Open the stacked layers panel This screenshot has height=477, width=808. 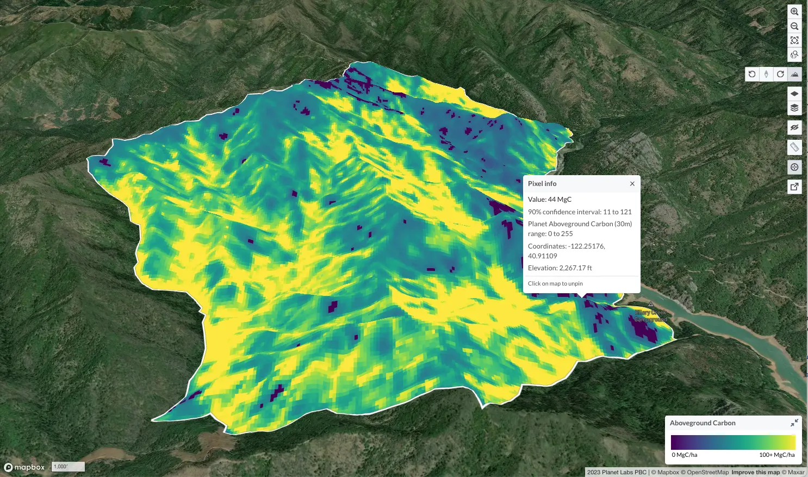coord(794,108)
